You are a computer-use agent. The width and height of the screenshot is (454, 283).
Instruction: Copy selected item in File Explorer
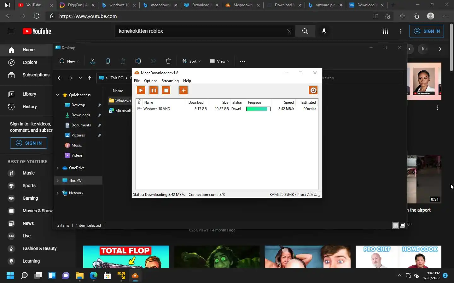click(108, 61)
